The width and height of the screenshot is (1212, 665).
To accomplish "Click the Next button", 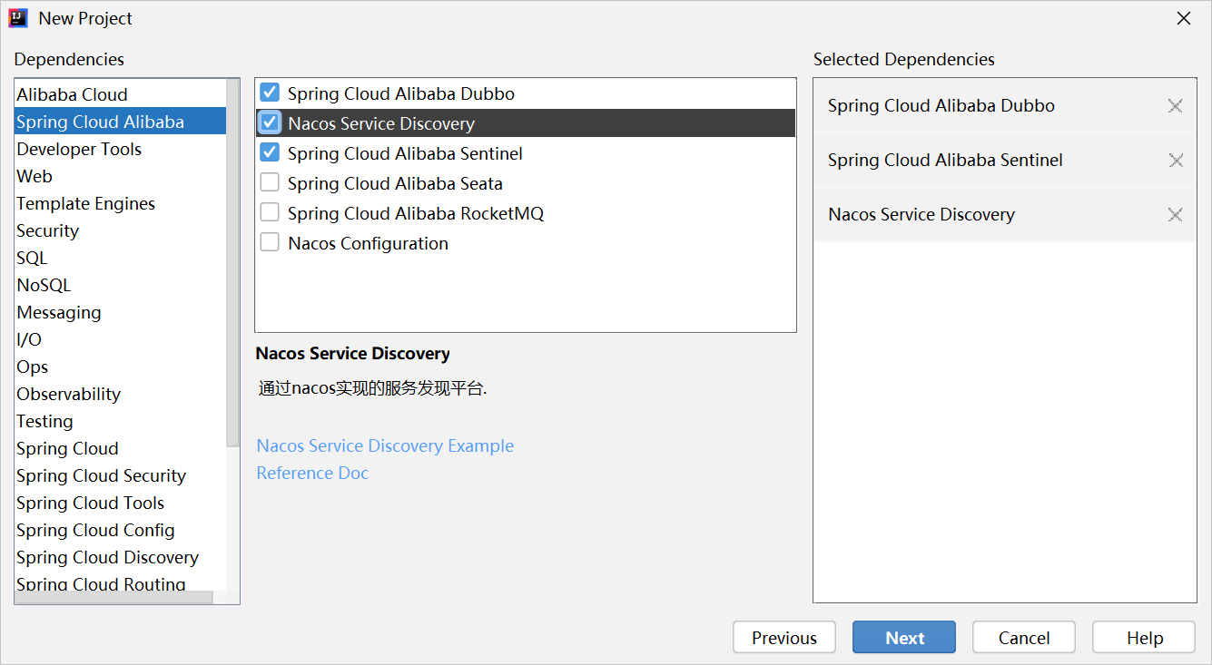I will coord(903,637).
